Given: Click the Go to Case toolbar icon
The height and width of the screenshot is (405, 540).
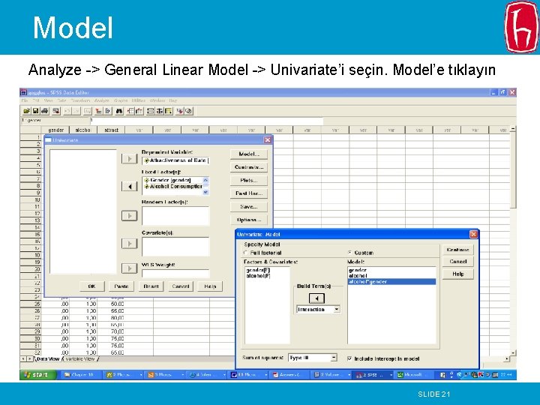Looking at the screenshot, I should click(x=98, y=111).
